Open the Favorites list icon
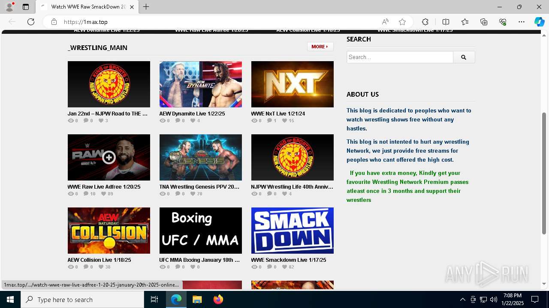Image resolution: width=549 pixels, height=308 pixels. tap(465, 22)
